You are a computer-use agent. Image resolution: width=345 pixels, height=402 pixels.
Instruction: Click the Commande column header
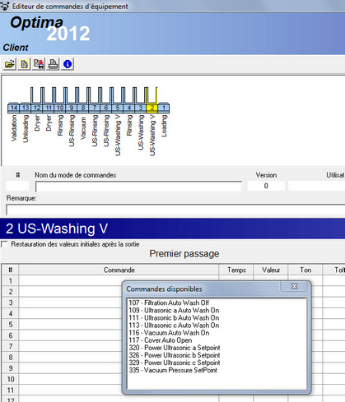[x=119, y=270]
